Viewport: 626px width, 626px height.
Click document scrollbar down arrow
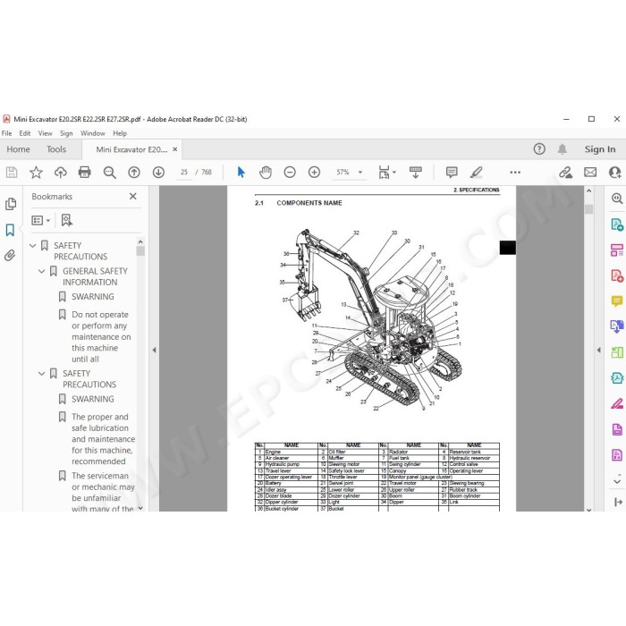[588, 509]
